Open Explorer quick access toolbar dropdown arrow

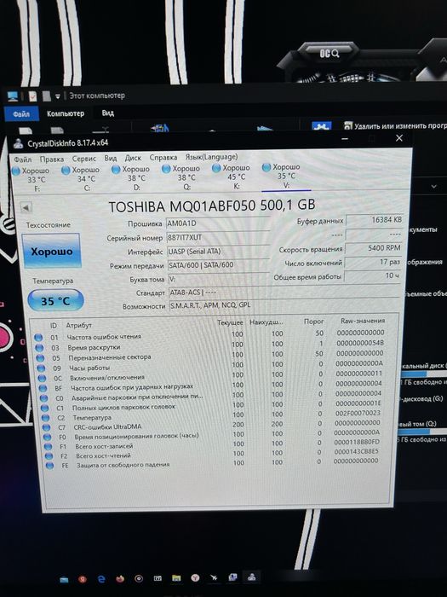tap(58, 96)
